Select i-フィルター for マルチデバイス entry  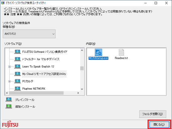[41, 59]
